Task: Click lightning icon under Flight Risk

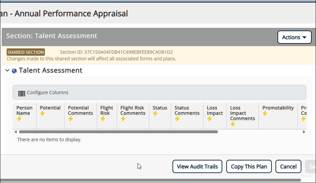Action: coord(103,119)
